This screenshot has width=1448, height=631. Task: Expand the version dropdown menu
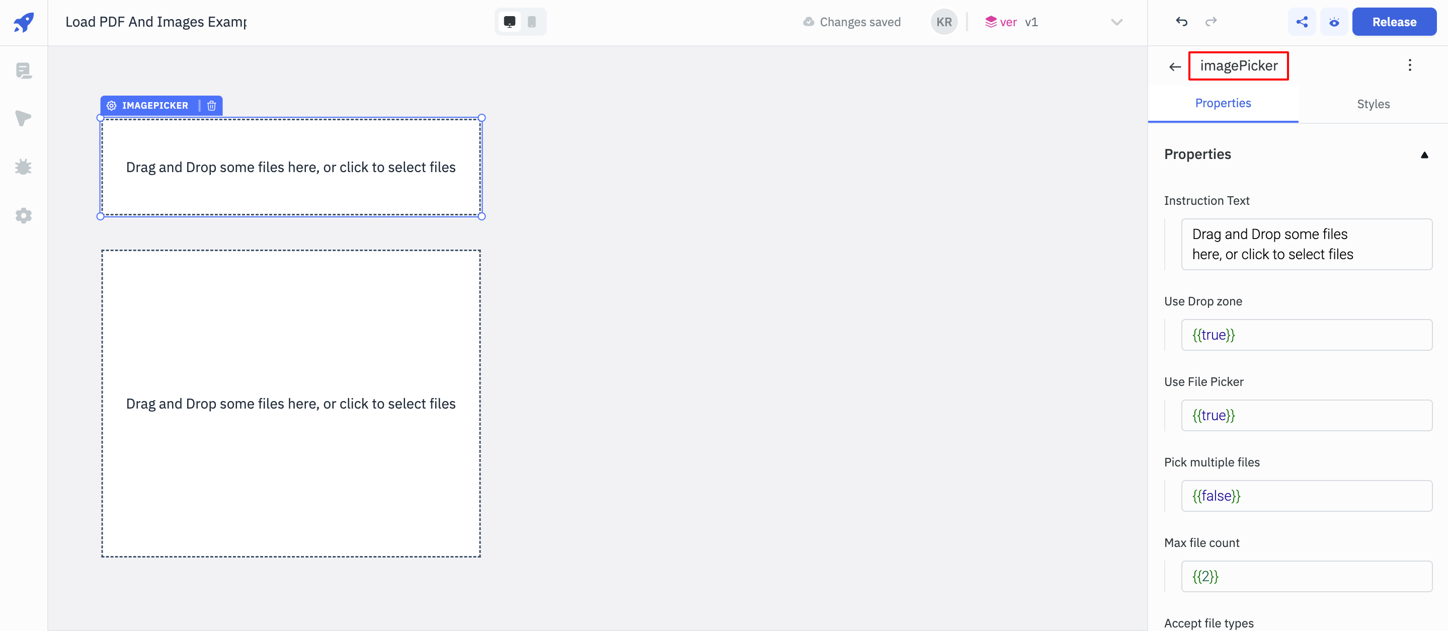click(x=1116, y=21)
